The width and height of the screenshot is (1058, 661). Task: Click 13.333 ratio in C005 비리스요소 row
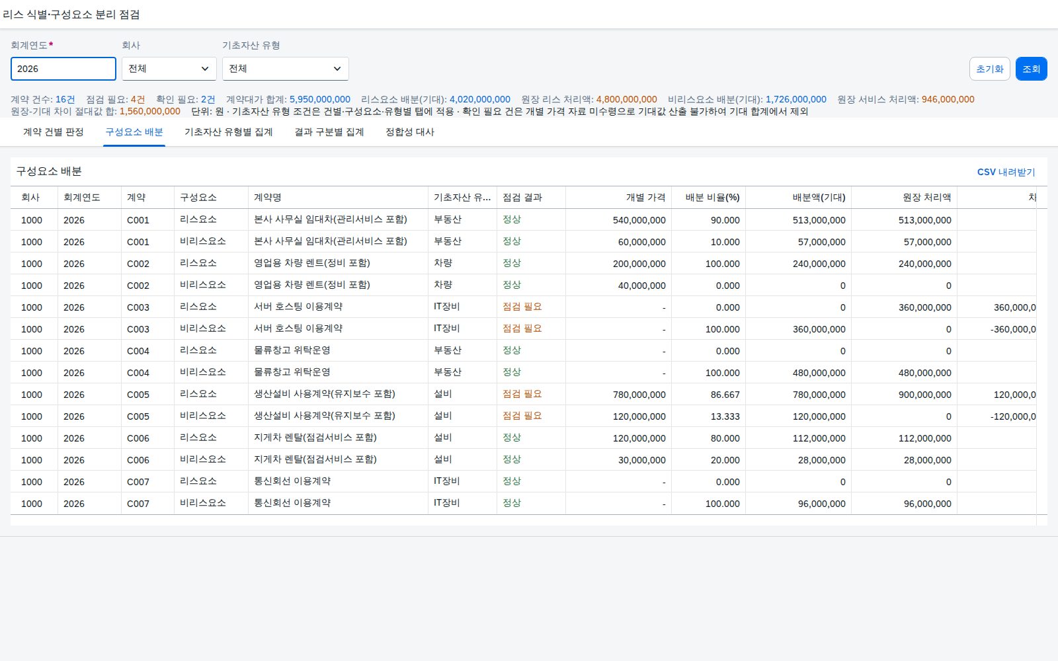tap(725, 416)
